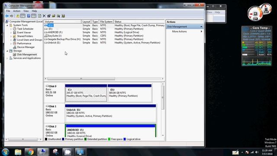
Task: Open Windows Explorer from the taskbar
Action: tap(18, 152)
